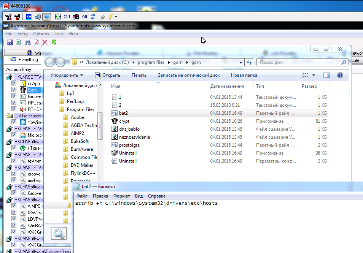Open the Autoruns Entry menu
The width and height of the screenshot is (363, 253).
(x=22, y=34)
